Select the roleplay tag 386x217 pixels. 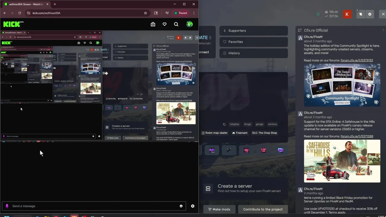(x=234, y=124)
